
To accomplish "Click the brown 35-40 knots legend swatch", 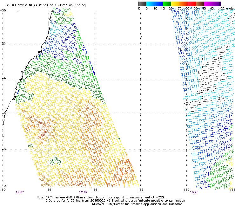I will click(200, 4).
